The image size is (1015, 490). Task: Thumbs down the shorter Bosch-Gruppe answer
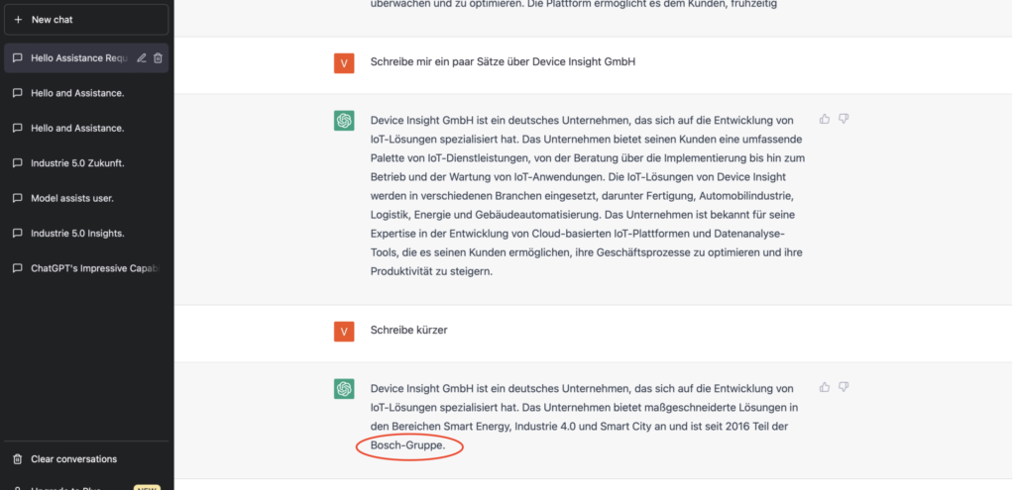[x=844, y=387]
